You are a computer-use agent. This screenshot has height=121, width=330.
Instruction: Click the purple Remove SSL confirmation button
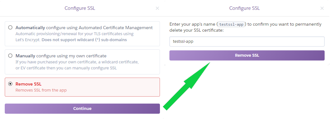tap(247, 55)
